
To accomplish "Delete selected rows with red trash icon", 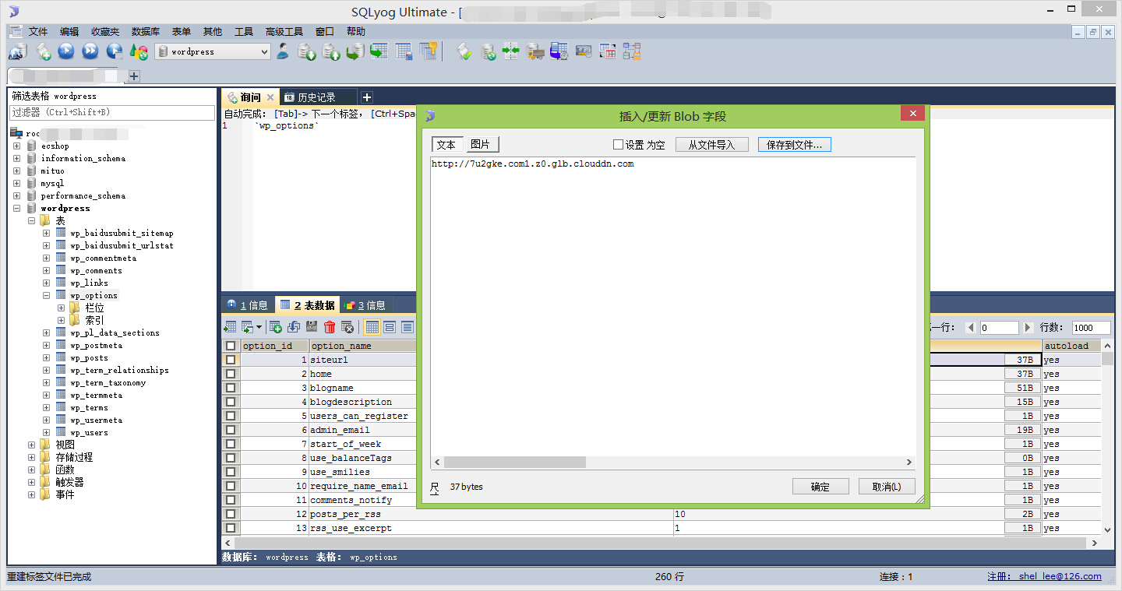I will (330, 327).
